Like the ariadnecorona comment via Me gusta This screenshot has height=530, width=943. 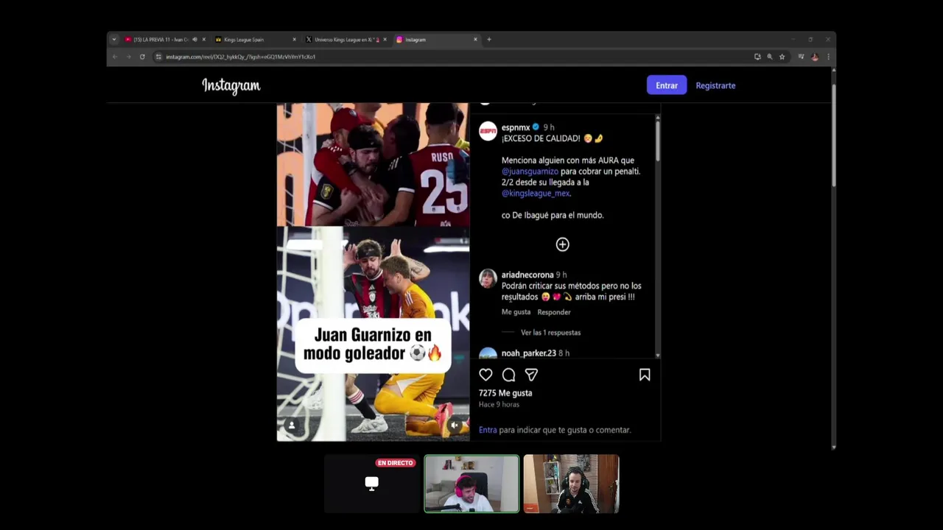coord(516,312)
